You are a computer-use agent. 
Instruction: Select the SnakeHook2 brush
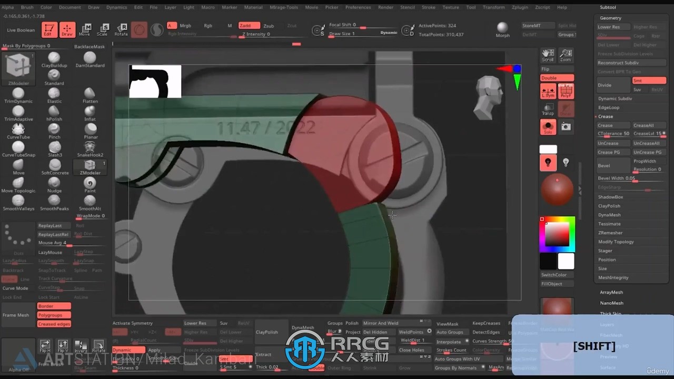point(90,149)
